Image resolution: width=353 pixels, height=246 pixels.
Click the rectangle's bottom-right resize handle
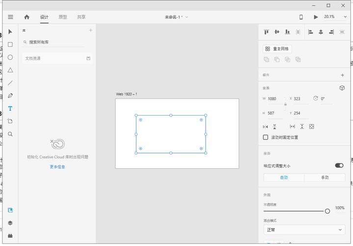coord(206,153)
